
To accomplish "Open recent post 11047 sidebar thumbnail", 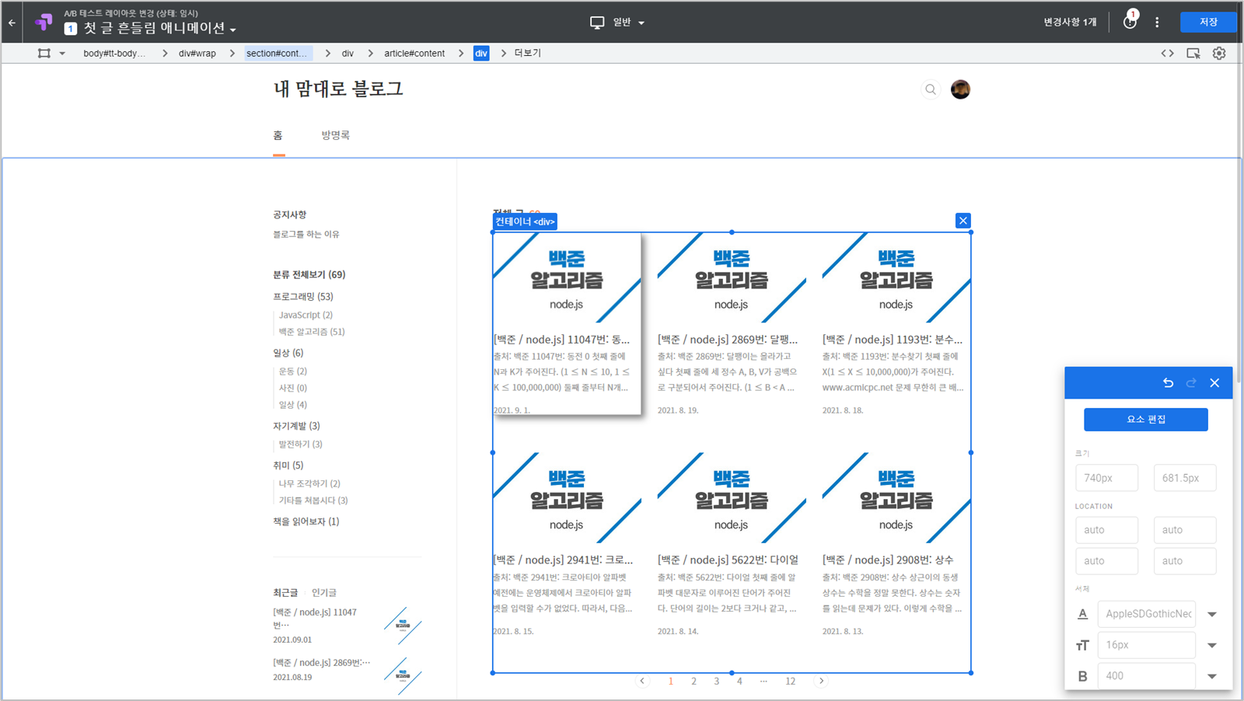I will coord(403,625).
